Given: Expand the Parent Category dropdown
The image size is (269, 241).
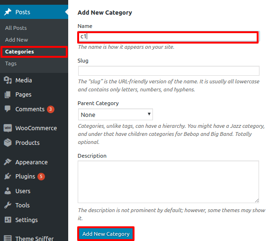Looking at the screenshot, I should click(x=116, y=115).
